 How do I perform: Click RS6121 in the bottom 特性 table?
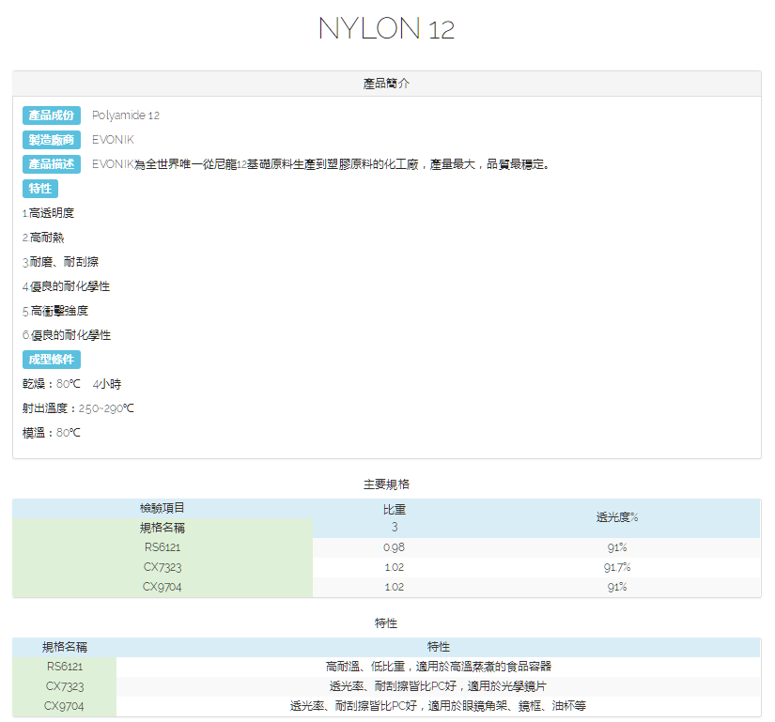(64, 667)
